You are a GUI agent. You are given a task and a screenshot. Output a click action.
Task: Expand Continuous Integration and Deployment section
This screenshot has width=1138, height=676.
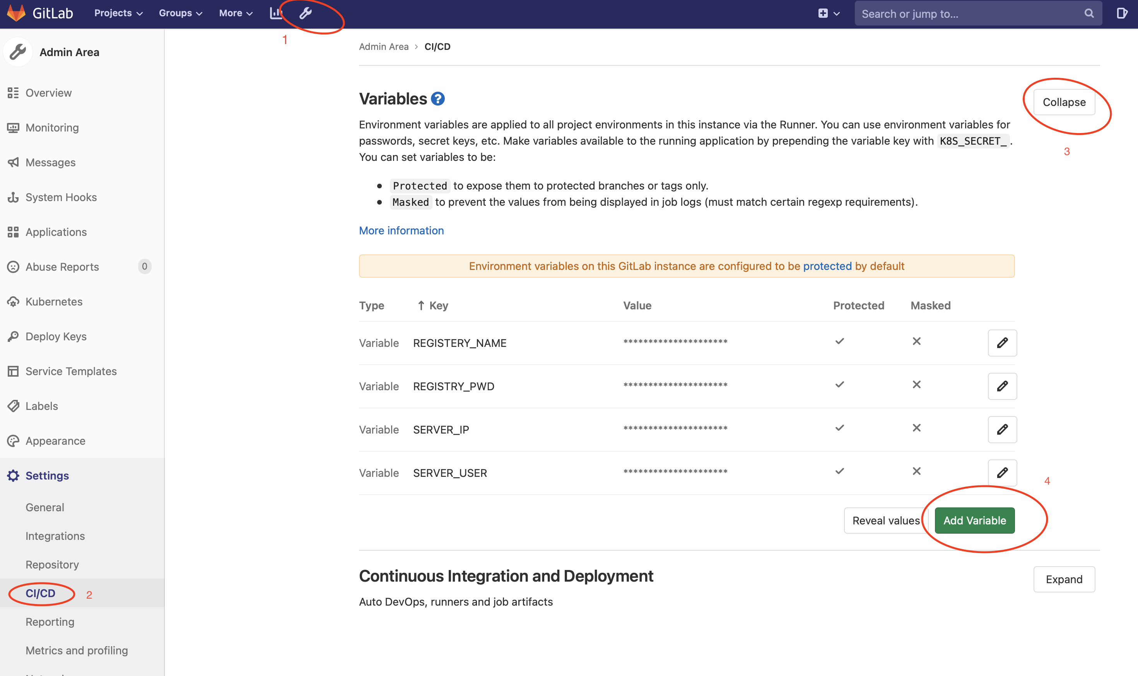pyautogui.click(x=1064, y=579)
